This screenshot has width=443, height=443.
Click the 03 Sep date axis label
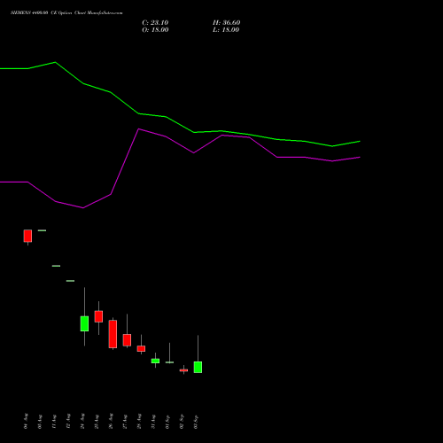click(196, 422)
